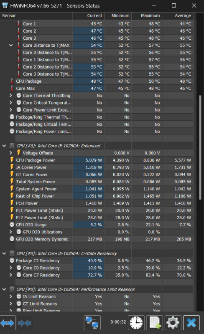The width and height of the screenshot is (204, 334).
Task: Select the Package/Ring Power Limit row label
Action: [43, 132]
